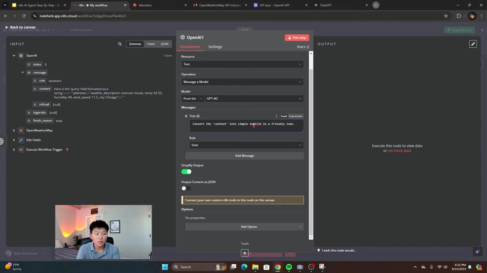Screen dimensions: 487x273
Task: Click the lightning bolt beside Execute Workflow Trigger
Action: tap(67, 149)
